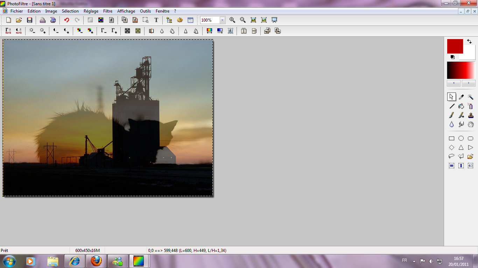This screenshot has width=478, height=268.
Task: Show the next color palette
Action: pyautogui.click(x=469, y=83)
